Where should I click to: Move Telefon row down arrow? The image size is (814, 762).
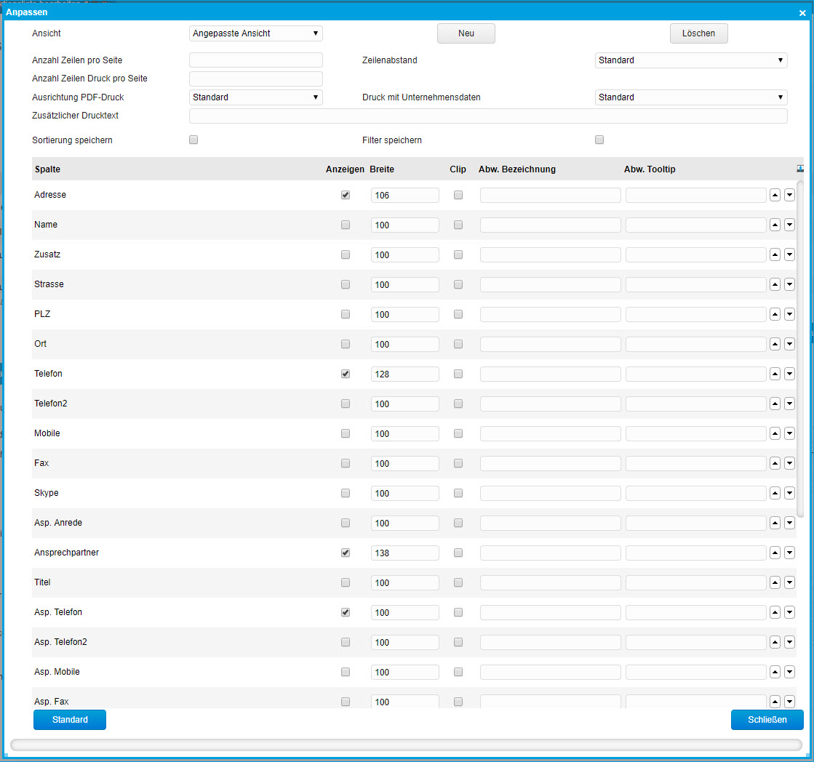tap(789, 374)
